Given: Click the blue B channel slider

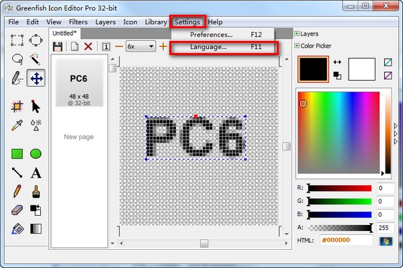Looking at the screenshot, I should pyautogui.click(x=340, y=214).
